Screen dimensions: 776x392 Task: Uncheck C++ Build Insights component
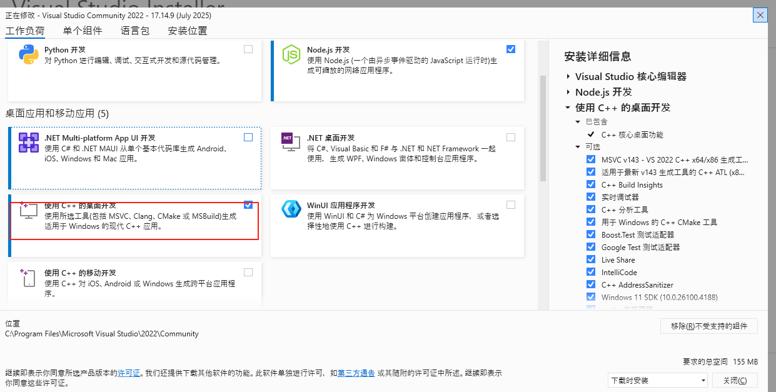click(x=591, y=184)
